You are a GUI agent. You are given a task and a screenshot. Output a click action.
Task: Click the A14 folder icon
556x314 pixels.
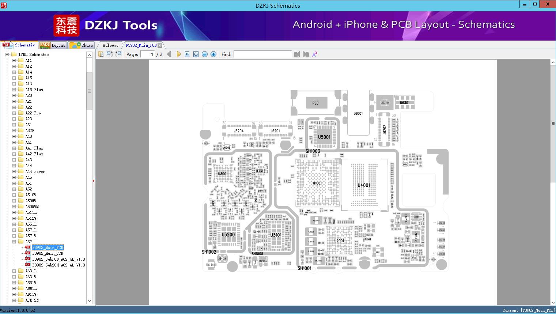[21, 72]
